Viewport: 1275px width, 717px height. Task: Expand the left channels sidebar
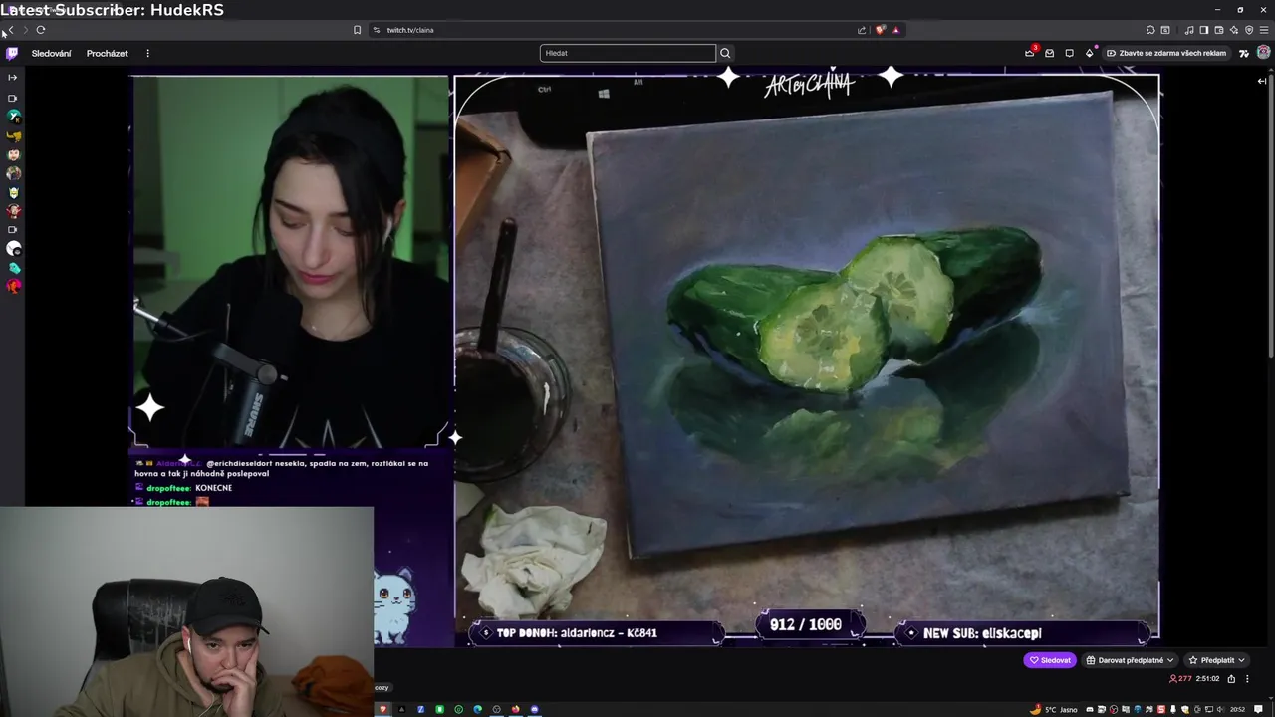click(13, 77)
